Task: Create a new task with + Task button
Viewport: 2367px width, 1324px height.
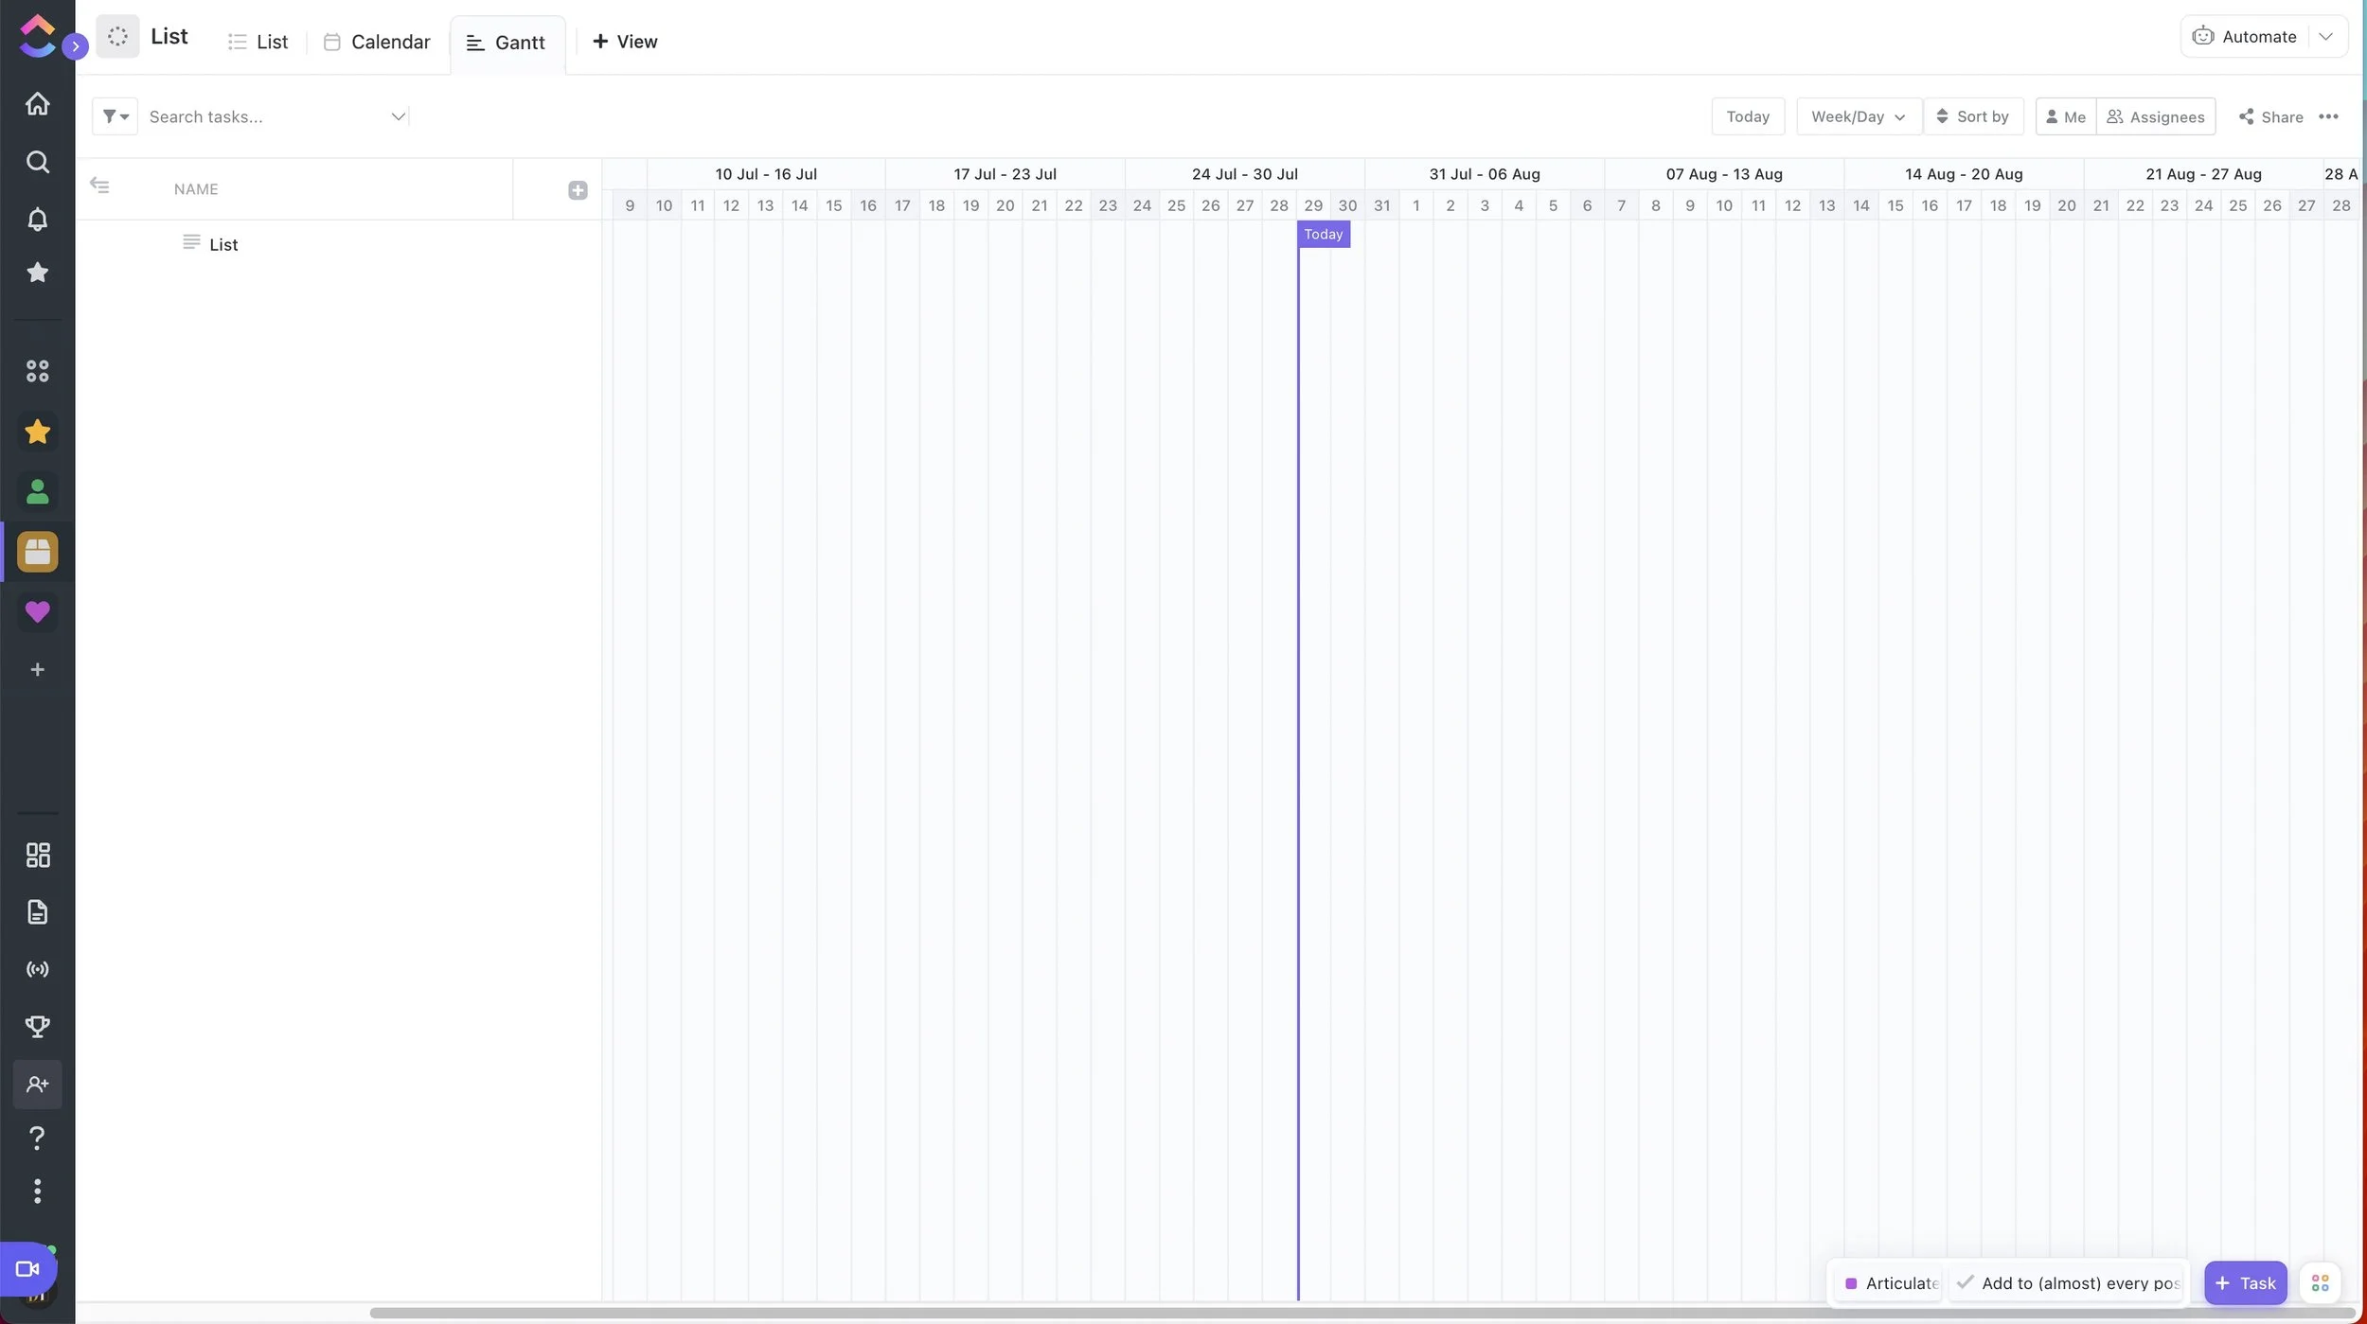Action: (x=2245, y=1283)
